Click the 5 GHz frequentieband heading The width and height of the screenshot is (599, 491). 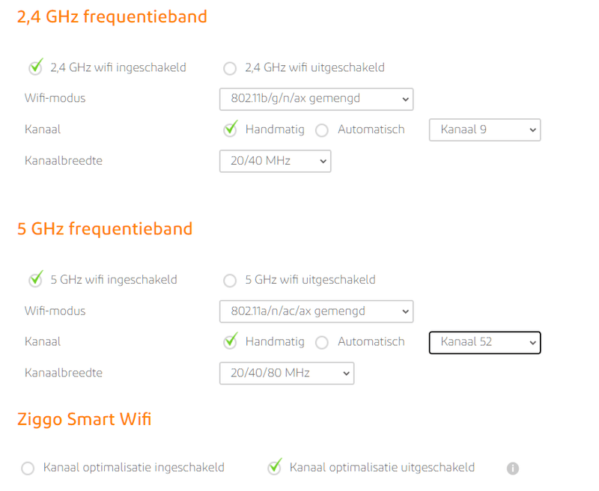click(105, 229)
